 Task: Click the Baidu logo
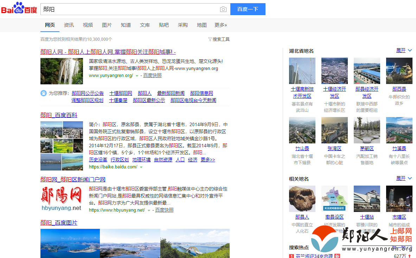[19, 8]
